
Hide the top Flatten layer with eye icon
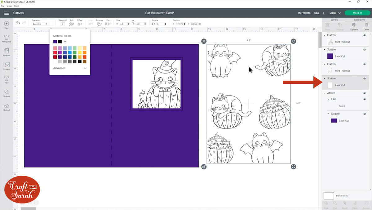click(365, 35)
